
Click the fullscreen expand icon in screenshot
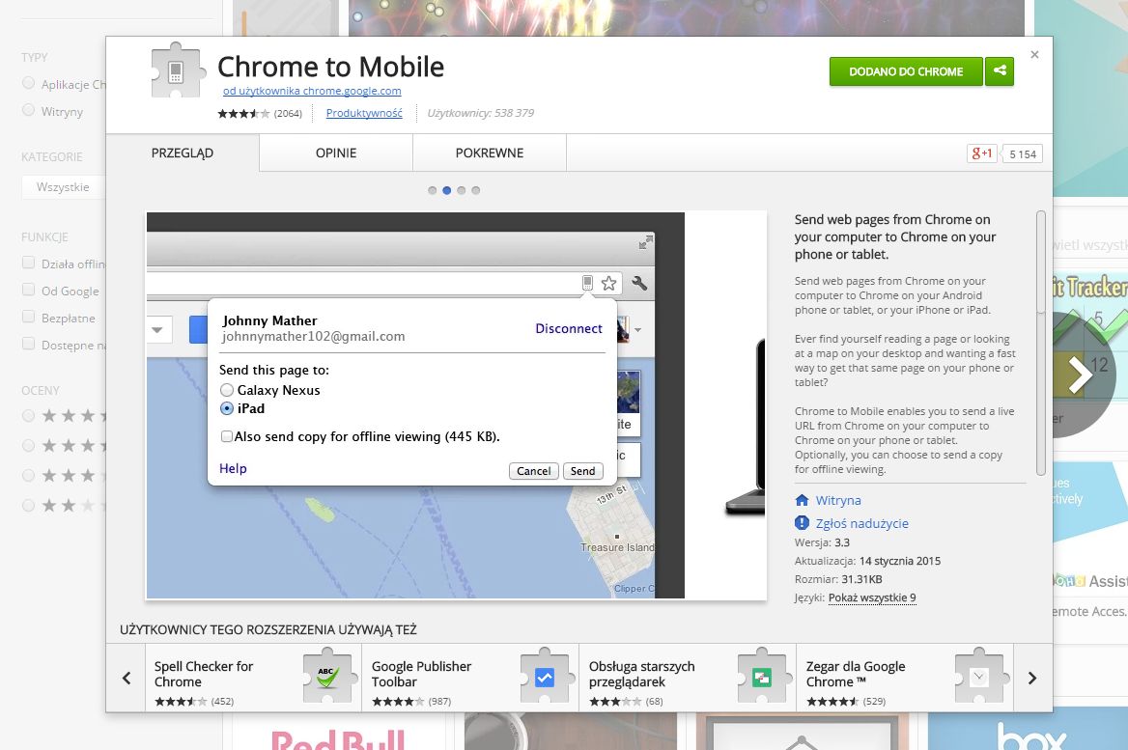[646, 242]
